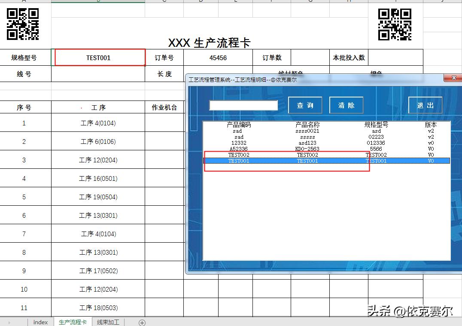Select the TEST002 row in the list
The image size is (462, 326).
point(301,155)
